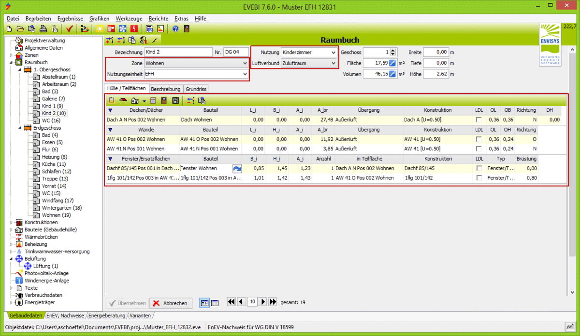This screenshot has width=580, height=336.
Task: Toggle LDL checkbox in 1flg 101/142 row
Action: click(x=479, y=178)
